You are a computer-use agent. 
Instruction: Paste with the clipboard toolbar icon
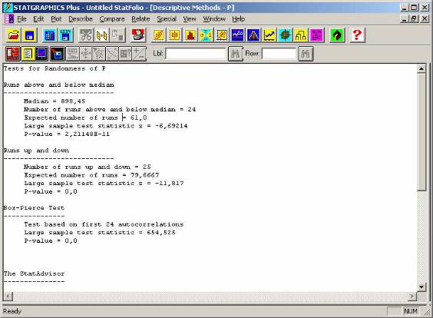[117, 35]
